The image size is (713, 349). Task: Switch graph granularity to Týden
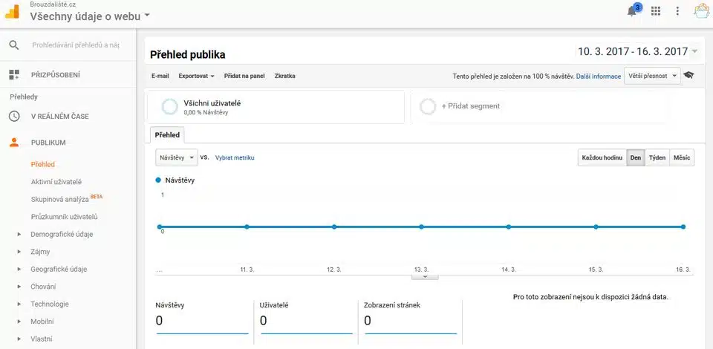coord(657,157)
